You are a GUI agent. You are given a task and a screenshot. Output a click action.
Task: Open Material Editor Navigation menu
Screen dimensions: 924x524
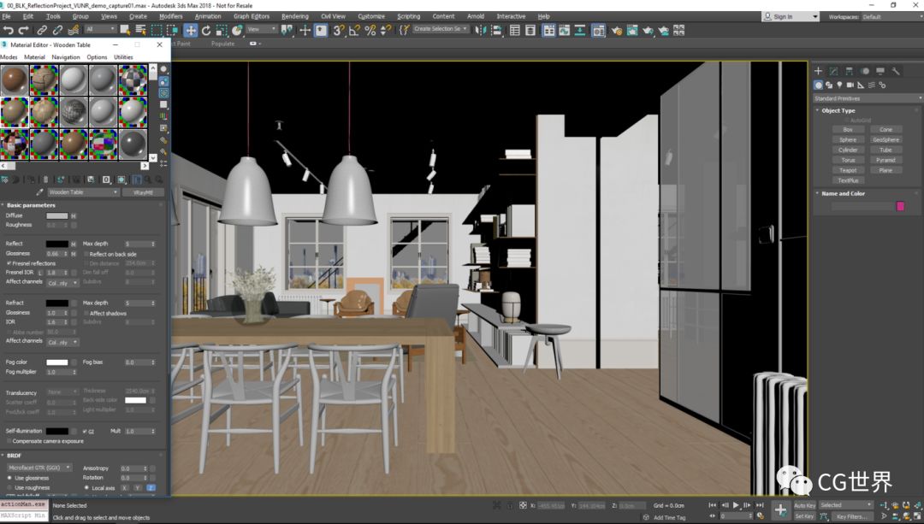click(x=65, y=57)
